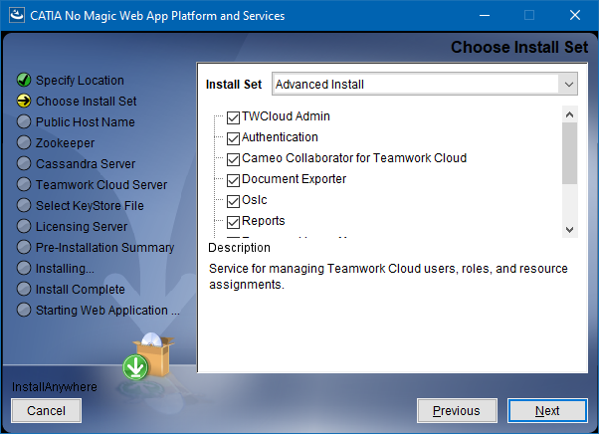
Task: Select the Oslc tree item label
Action: point(256,200)
